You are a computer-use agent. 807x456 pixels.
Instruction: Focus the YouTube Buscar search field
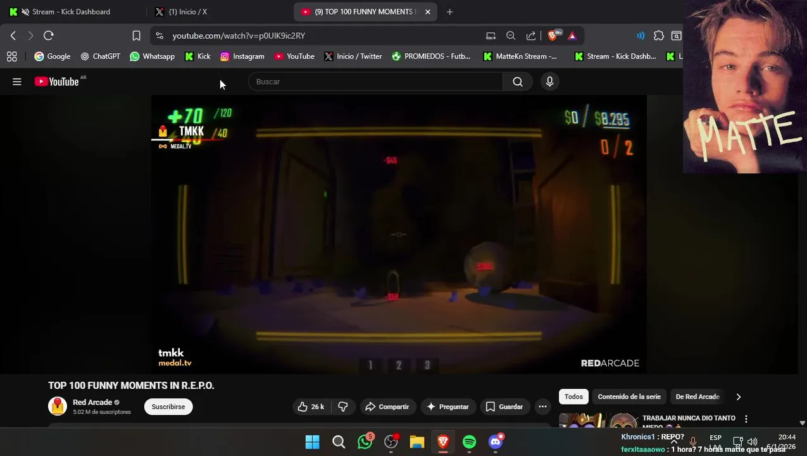coord(376,82)
